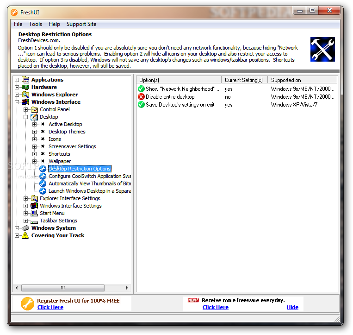The image size is (353, 335).
Task: Click the orange wrench Register icon
Action: click(x=27, y=303)
